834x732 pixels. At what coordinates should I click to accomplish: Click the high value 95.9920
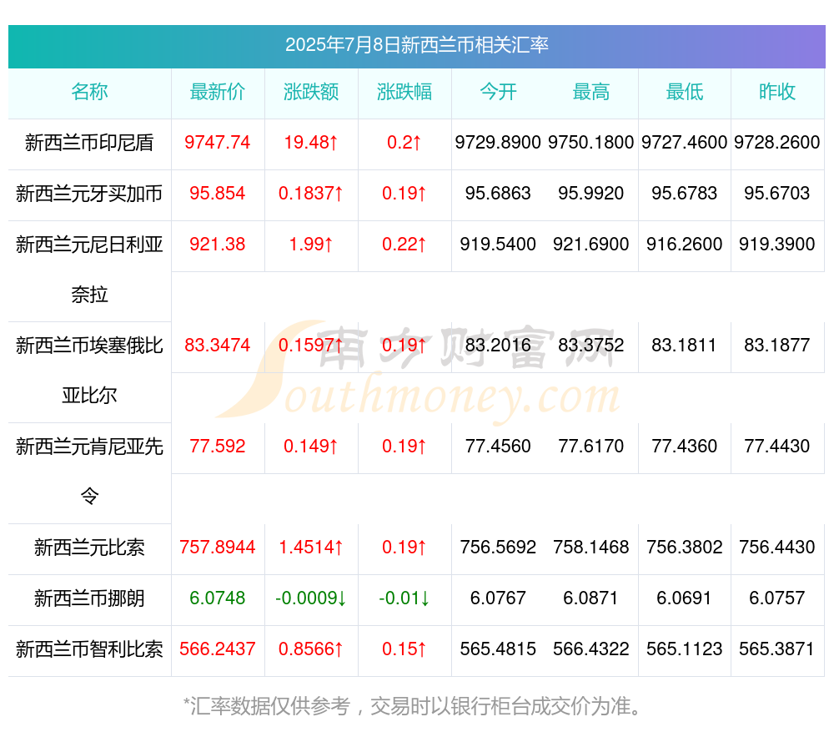[591, 193]
